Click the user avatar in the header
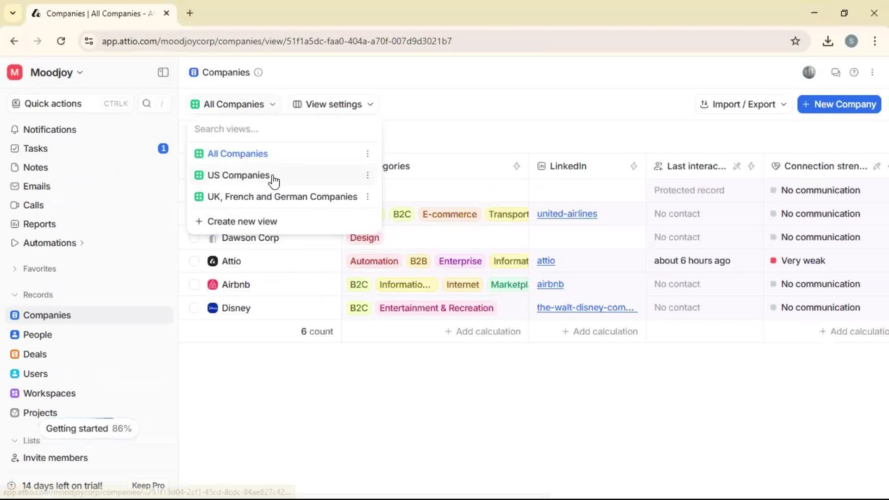This screenshot has width=889, height=500. pyautogui.click(x=809, y=72)
